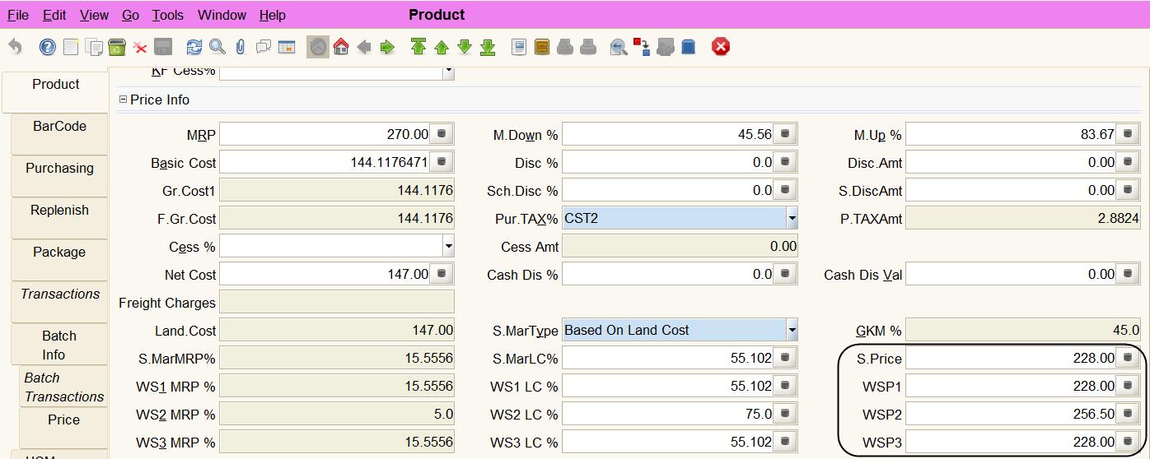Click the Refresh arrows icon
1150x459 pixels.
(x=194, y=47)
